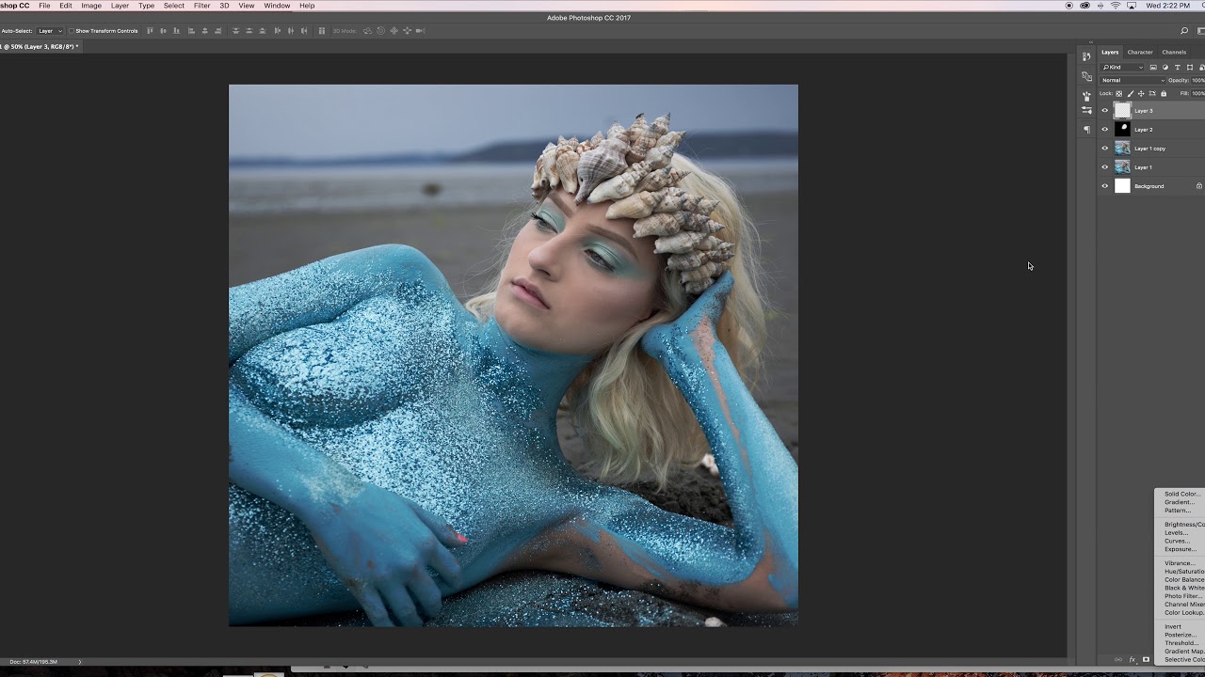Viewport: 1205px width, 677px height.
Task: Hide Layer 1 copy visibility eye
Action: (1105, 148)
